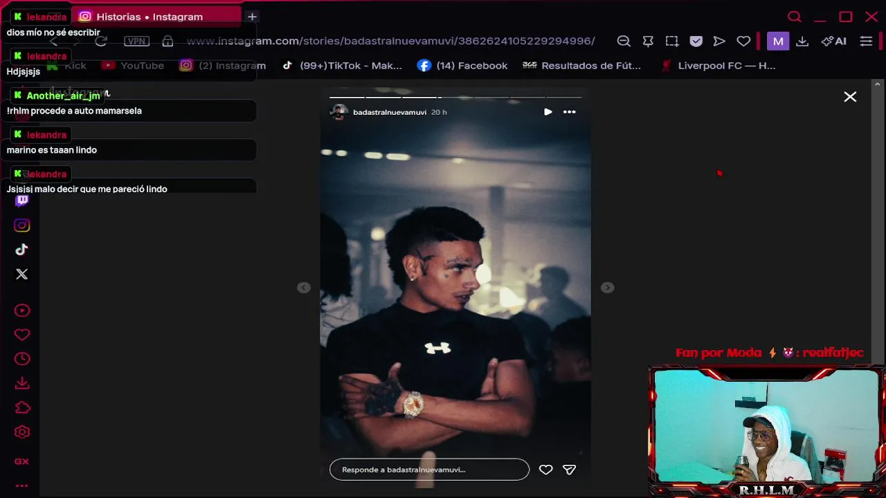The width and height of the screenshot is (886, 498).
Task: Open the TikTok sidebar panel
Action: pyautogui.click(x=22, y=250)
